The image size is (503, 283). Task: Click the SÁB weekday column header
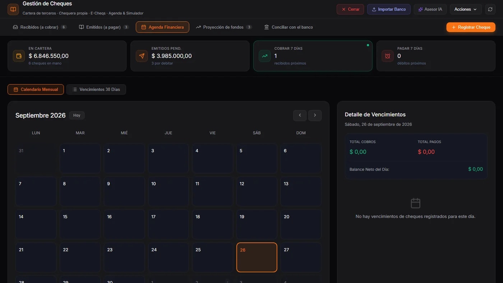257,133
